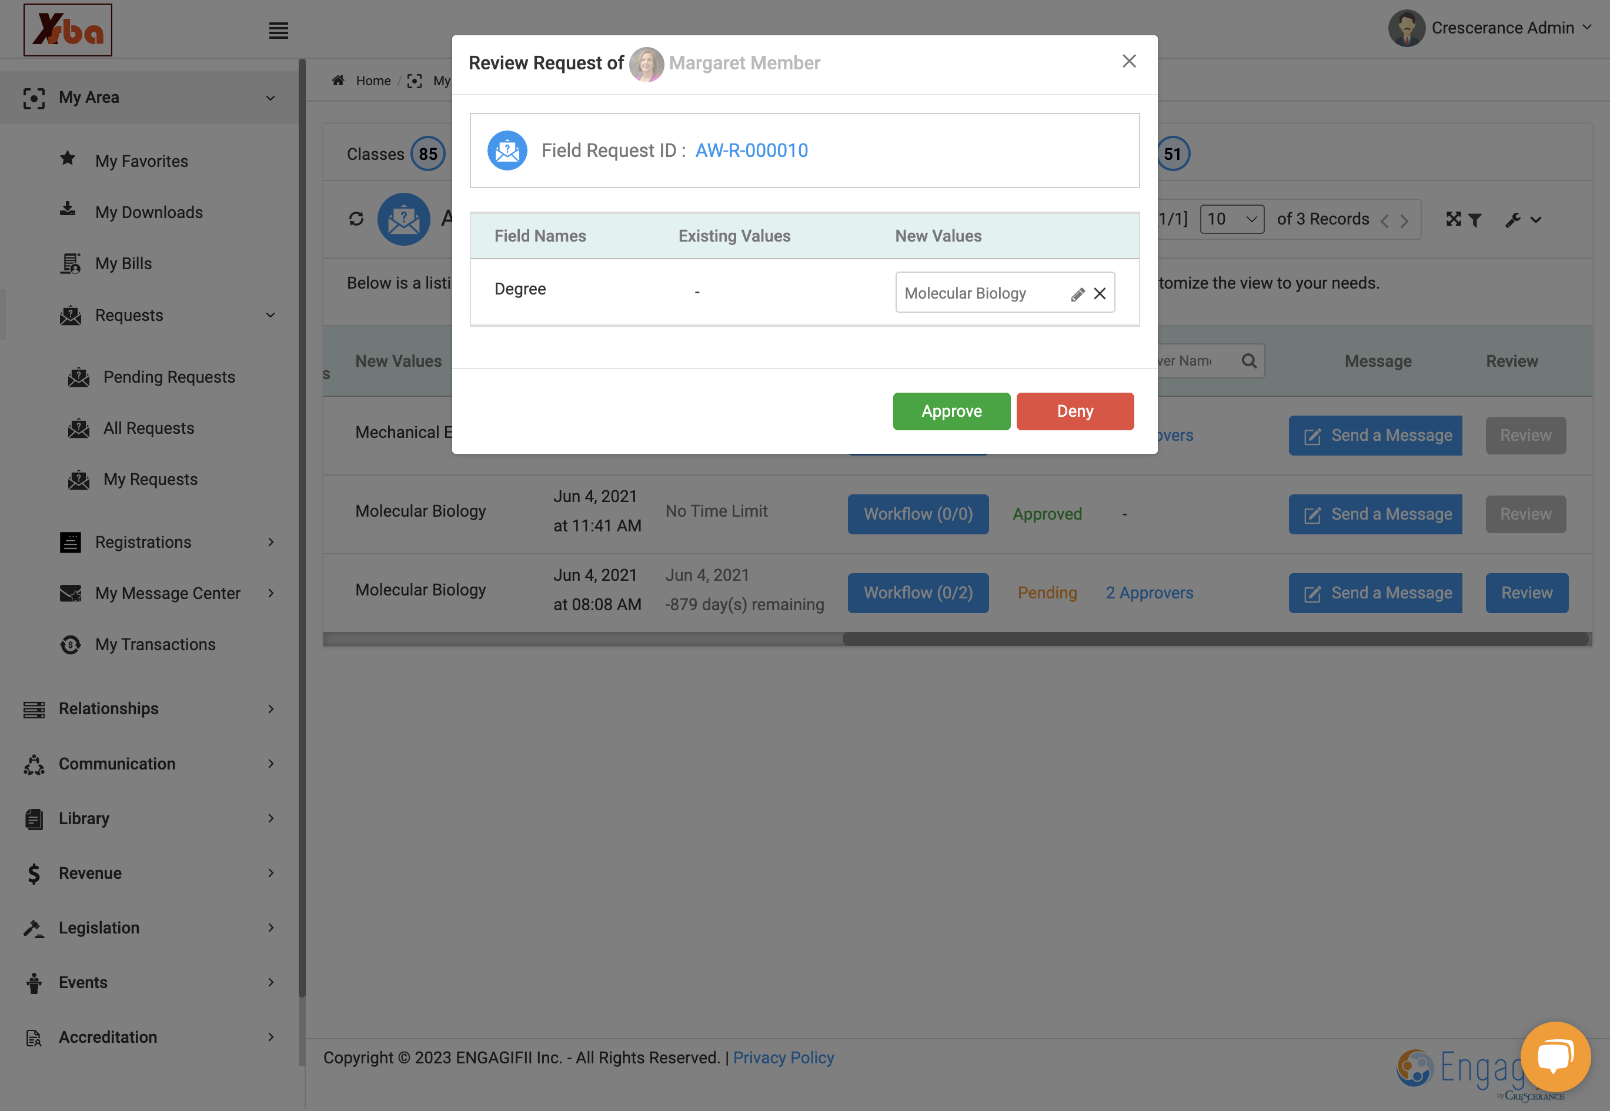
Task: Click Margaret Member's avatar in dialog header
Action: click(x=646, y=63)
